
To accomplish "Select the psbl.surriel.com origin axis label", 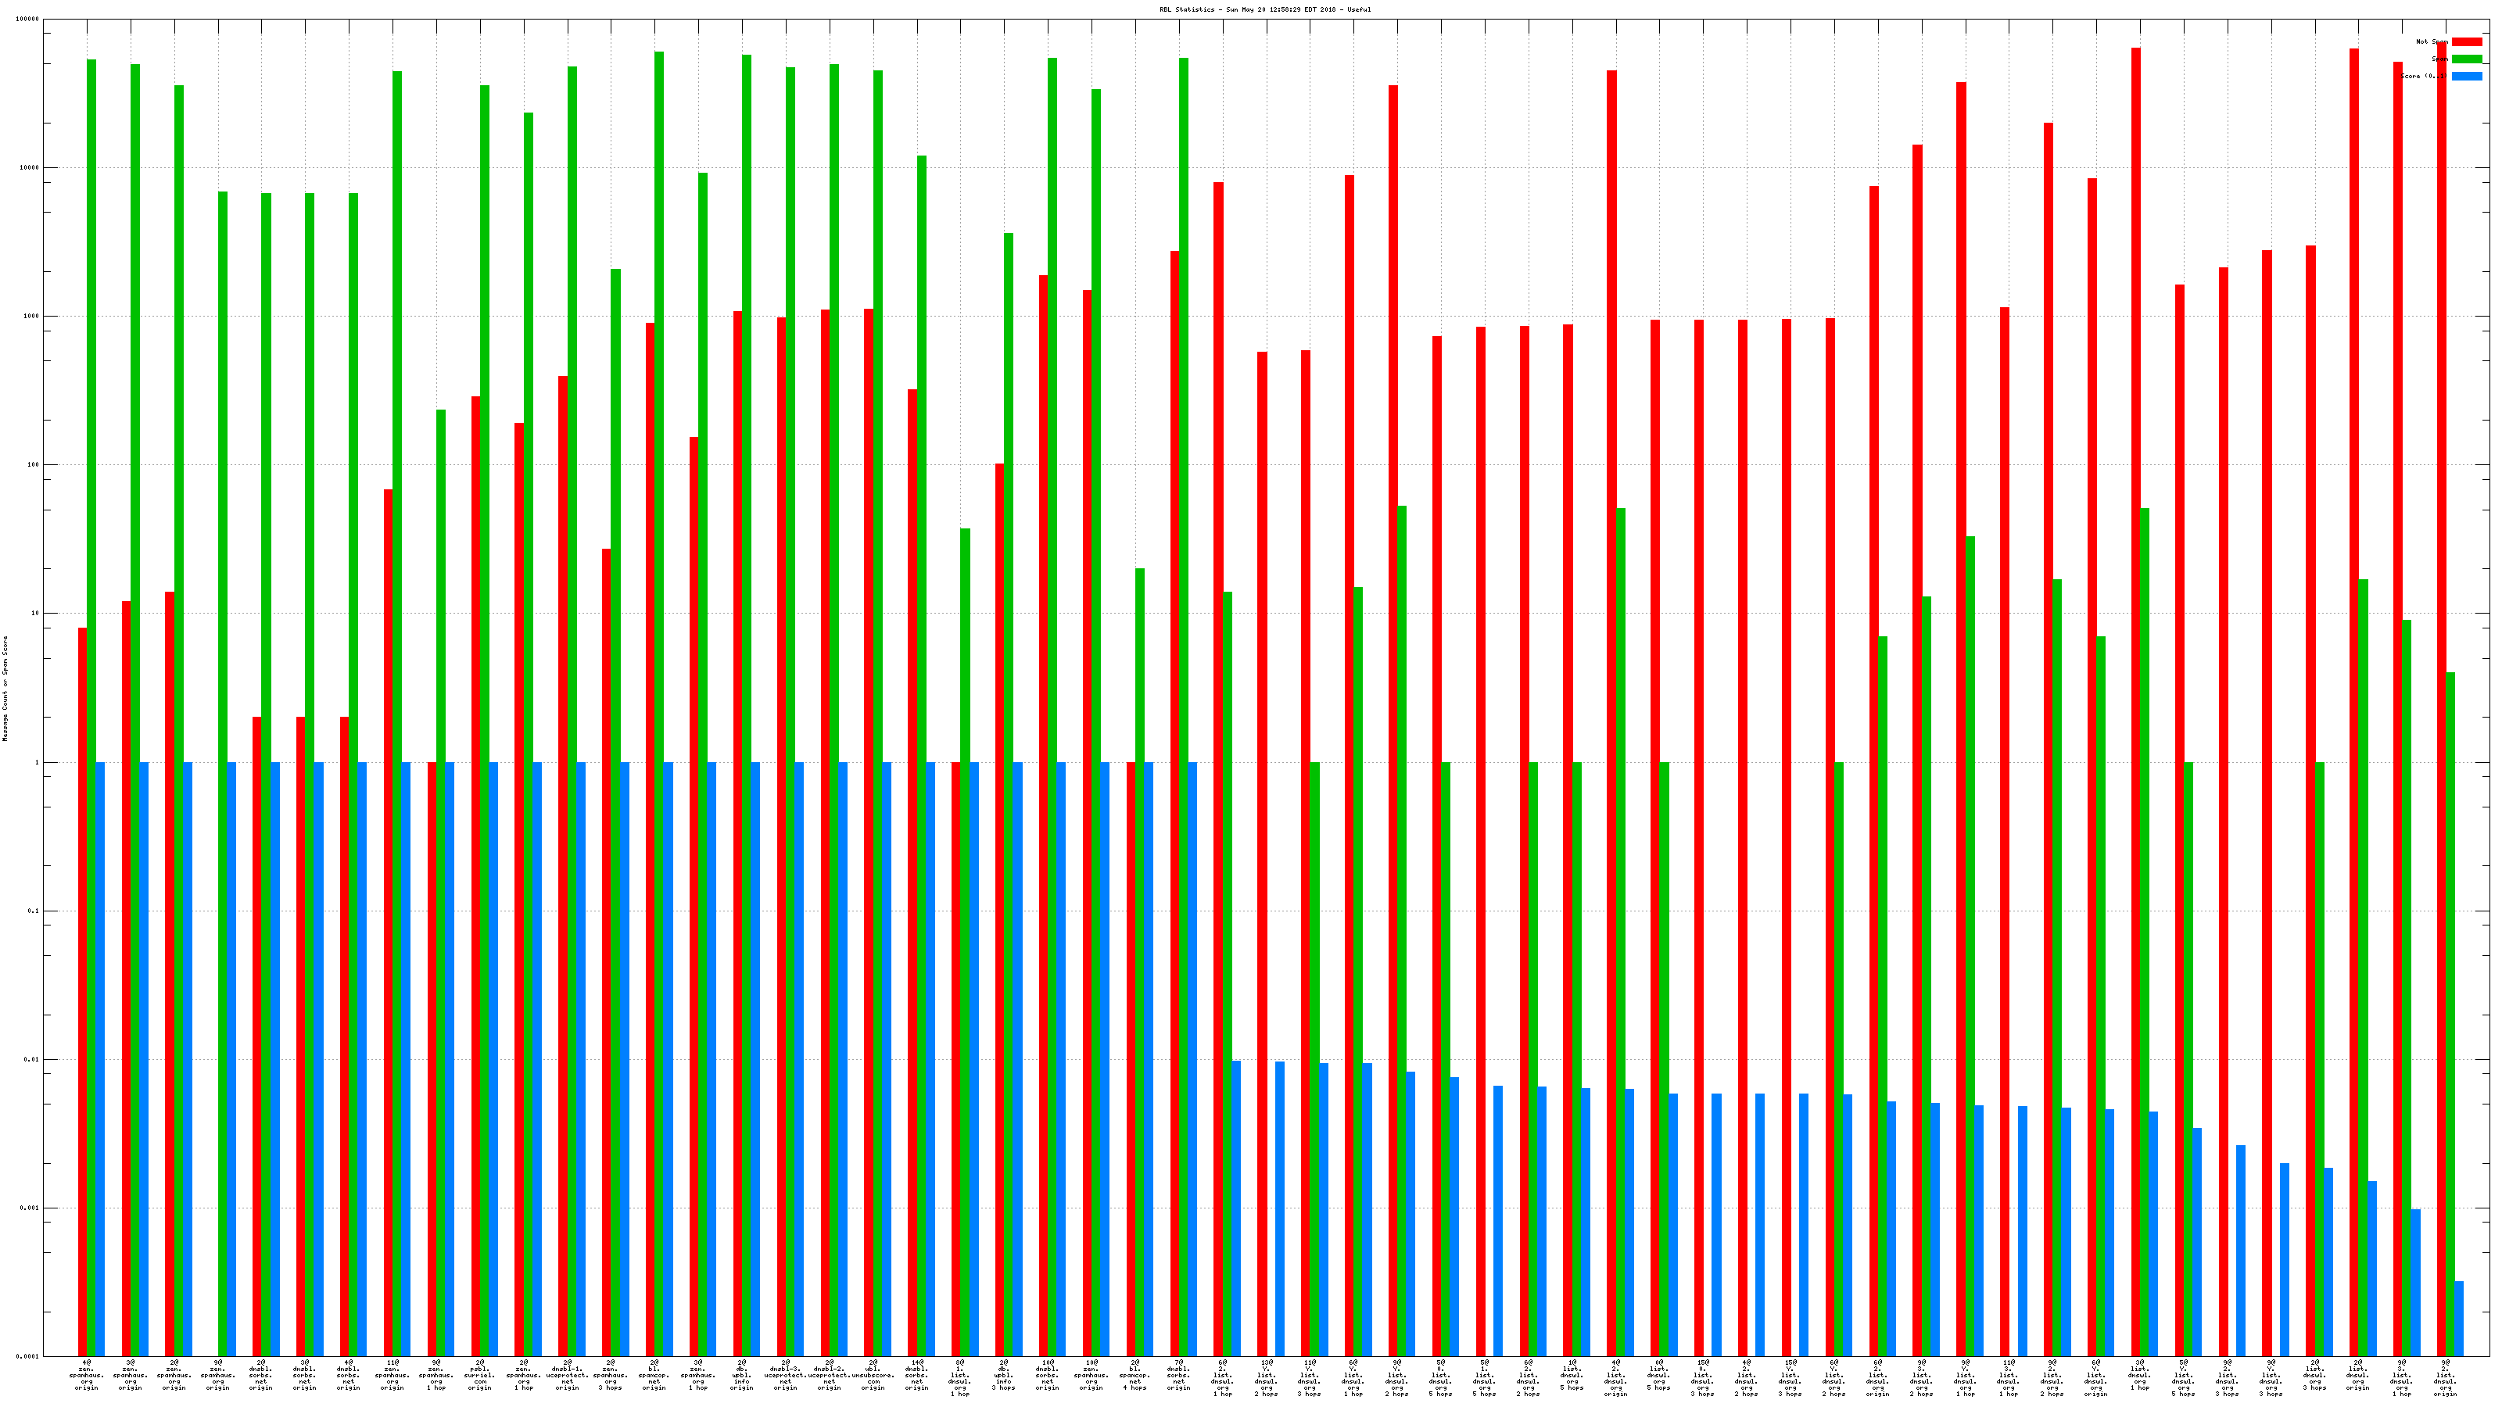I will coord(479,1375).
